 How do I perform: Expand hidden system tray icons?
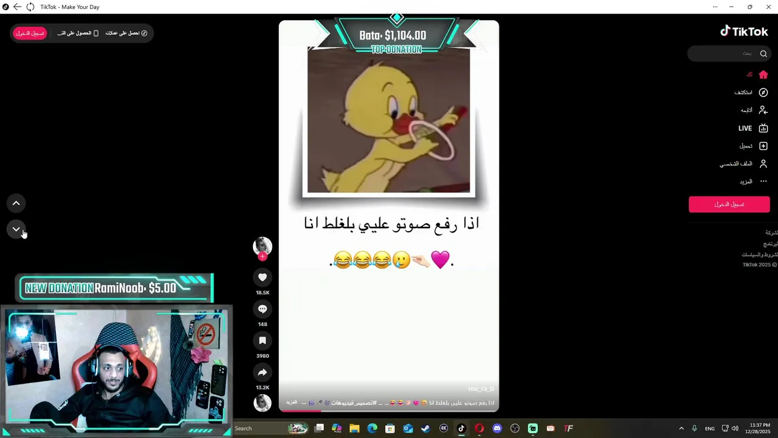(681, 428)
